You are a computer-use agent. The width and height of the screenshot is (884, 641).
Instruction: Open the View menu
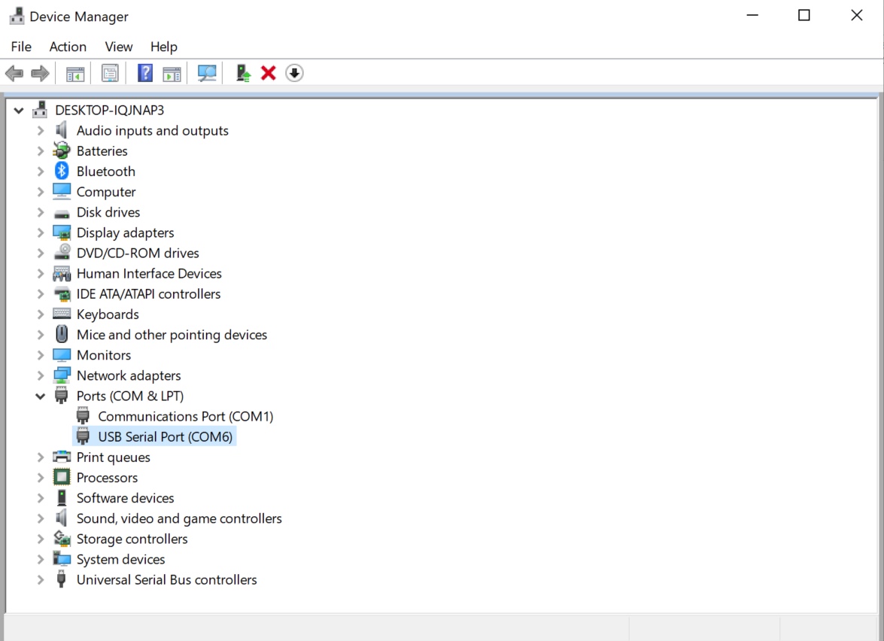tap(118, 46)
